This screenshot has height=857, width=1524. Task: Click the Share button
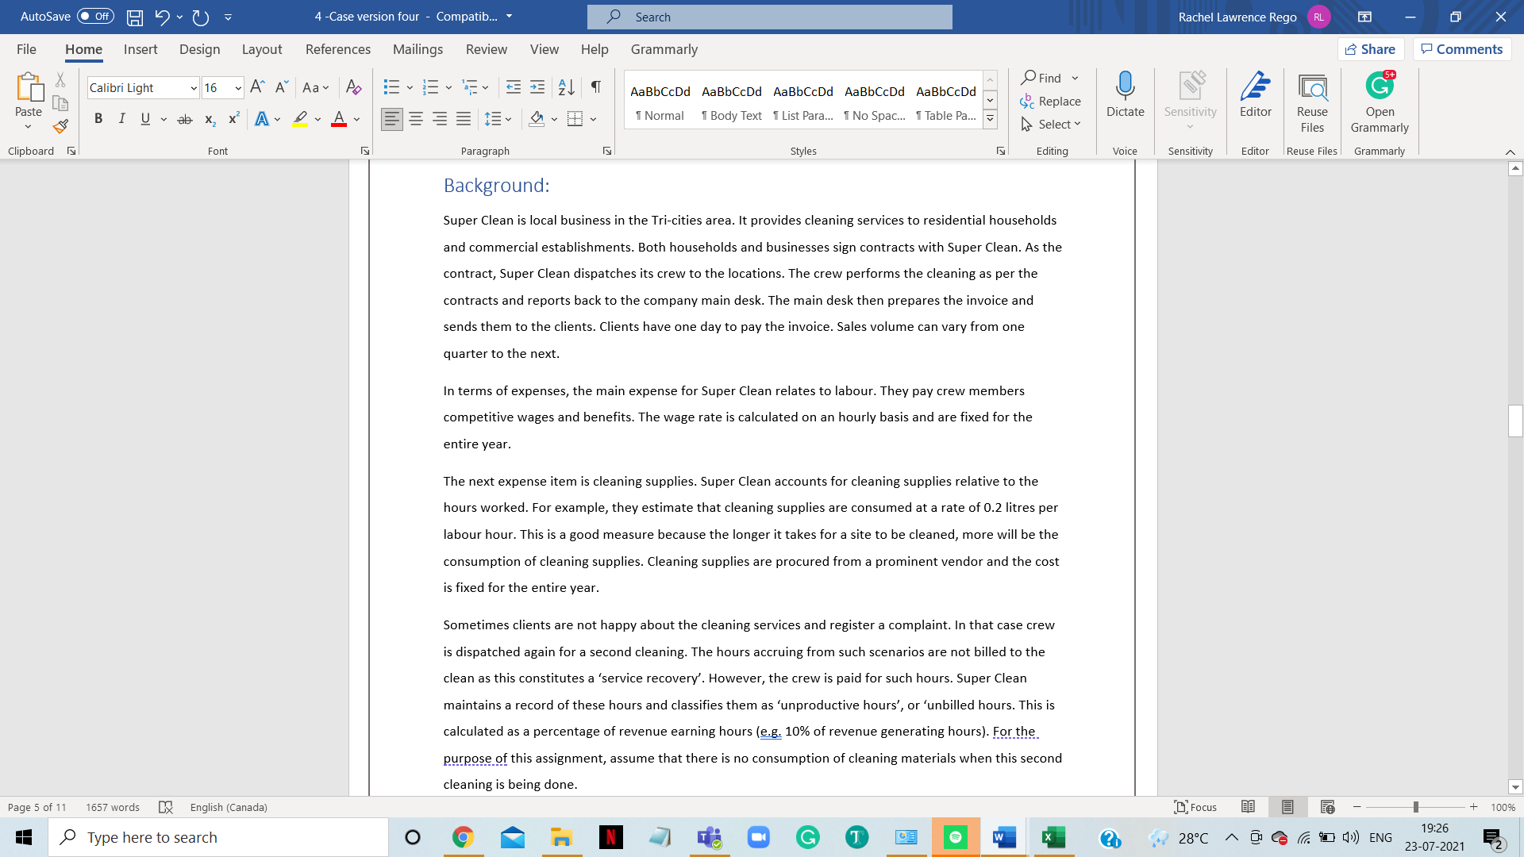[x=1371, y=48]
